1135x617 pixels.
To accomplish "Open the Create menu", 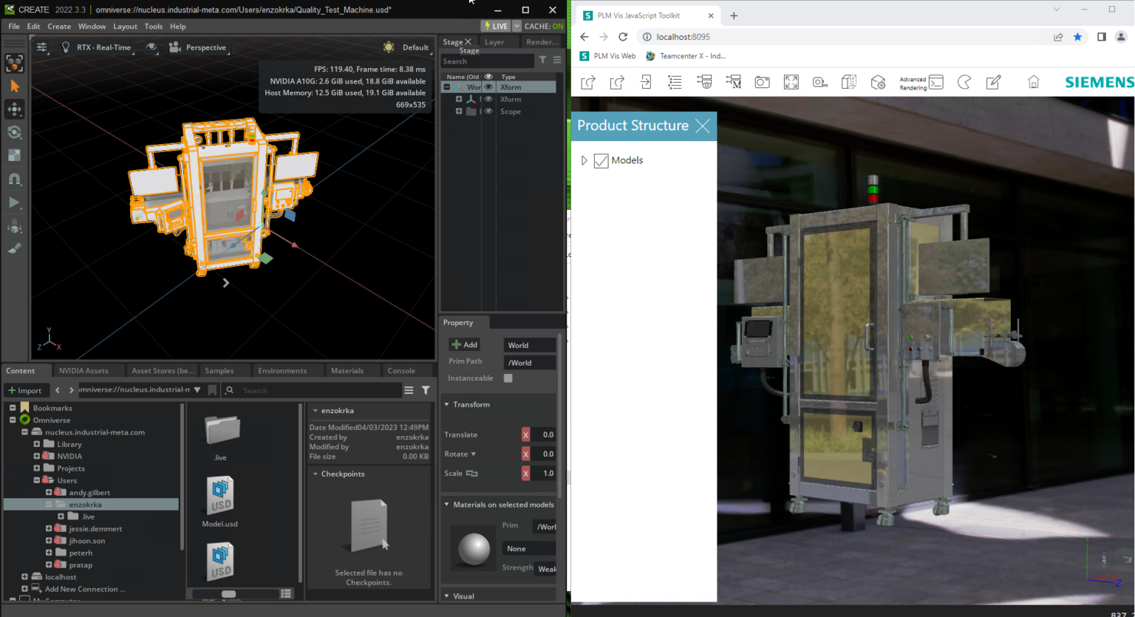I will 58,26.
